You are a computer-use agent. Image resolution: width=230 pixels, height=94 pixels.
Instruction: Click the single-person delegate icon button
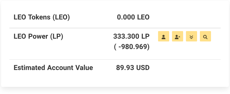(164, 36)
